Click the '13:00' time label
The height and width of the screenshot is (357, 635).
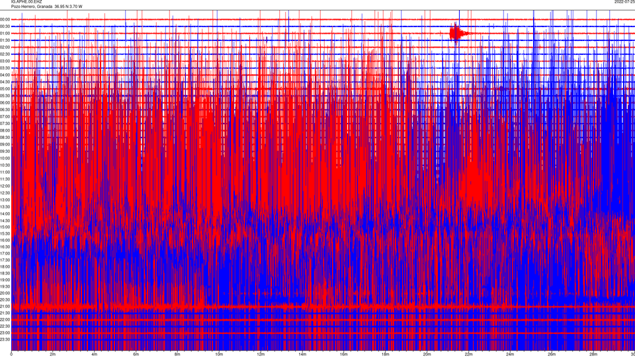point(5,200)
